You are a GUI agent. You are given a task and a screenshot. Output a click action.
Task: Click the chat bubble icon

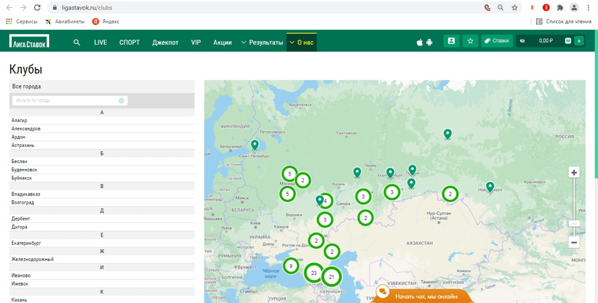383,292
